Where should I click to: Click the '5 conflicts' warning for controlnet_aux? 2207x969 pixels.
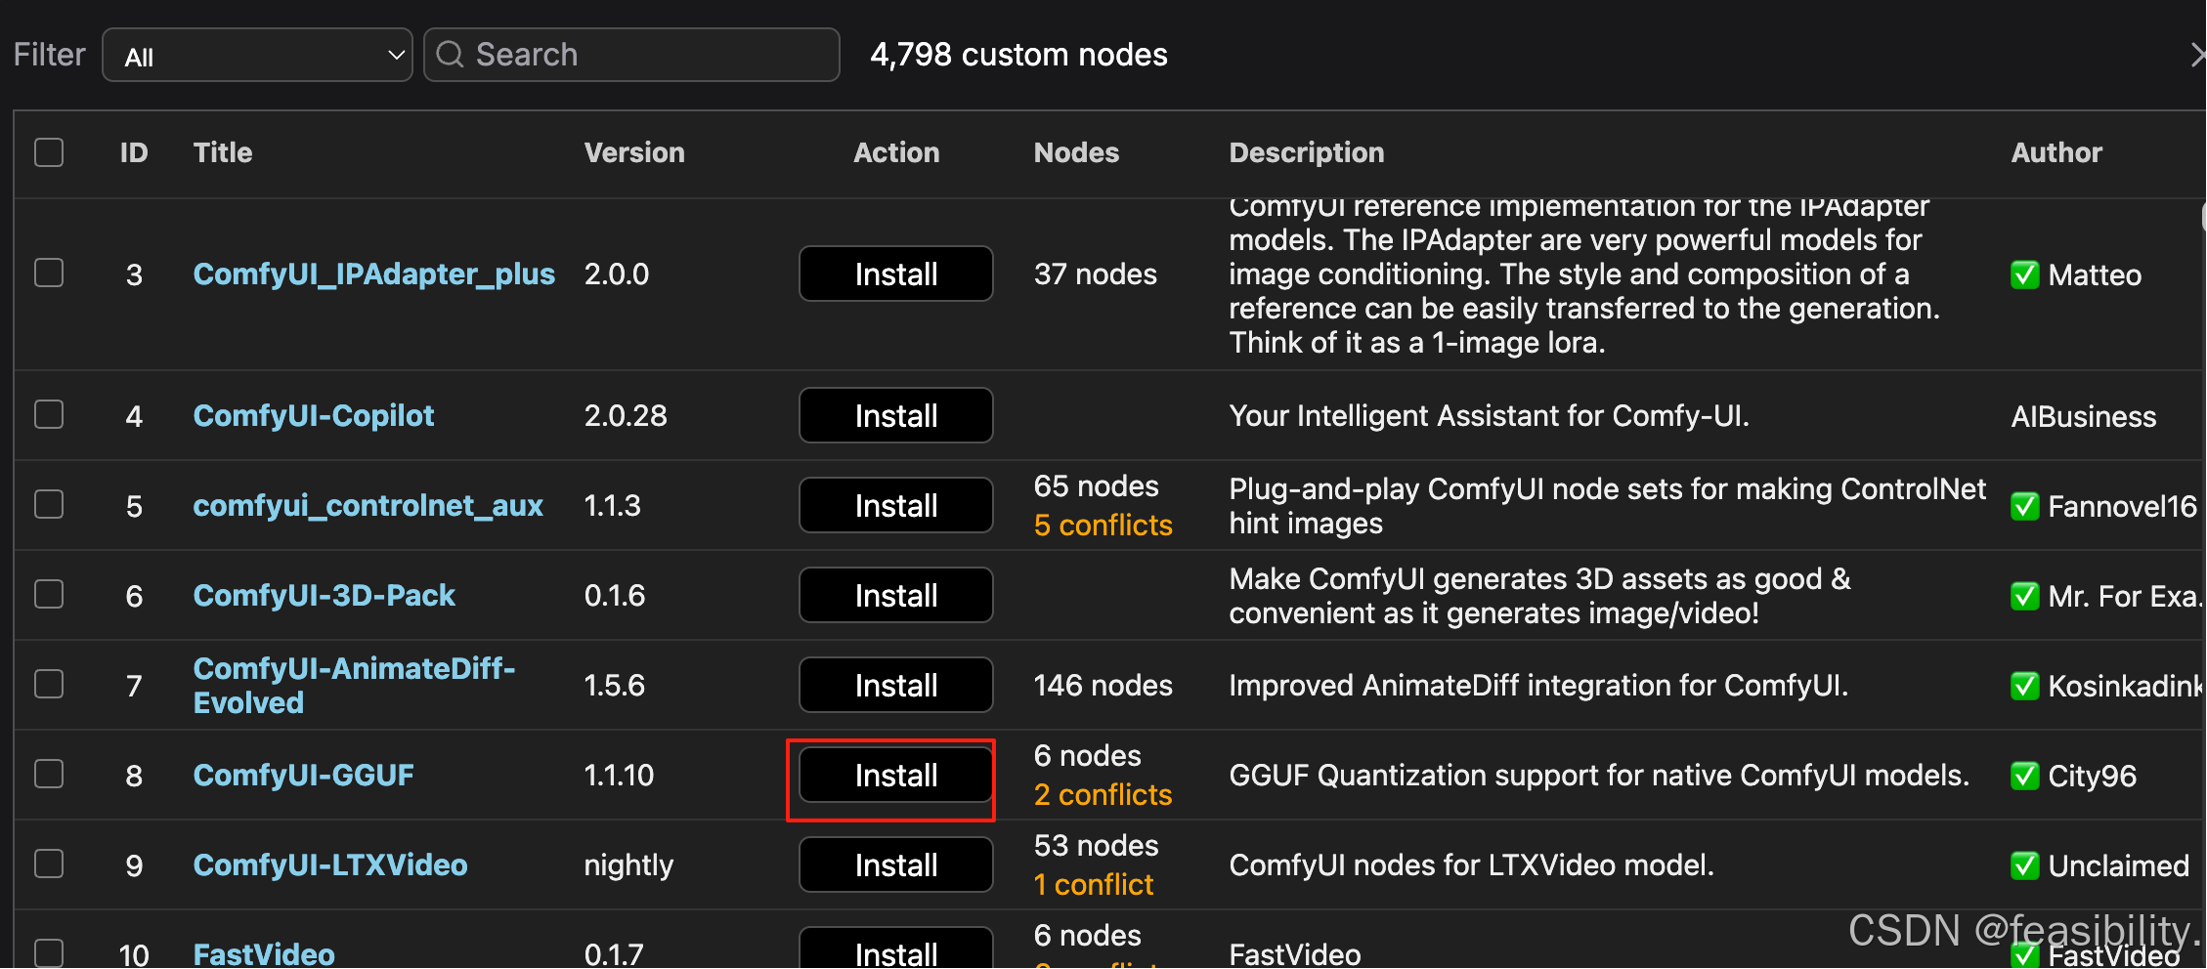[x=1103, y=525]
